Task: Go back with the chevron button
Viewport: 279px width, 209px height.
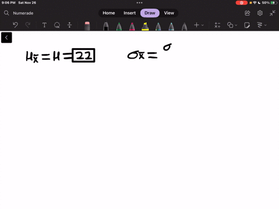Action: point(6,38)
